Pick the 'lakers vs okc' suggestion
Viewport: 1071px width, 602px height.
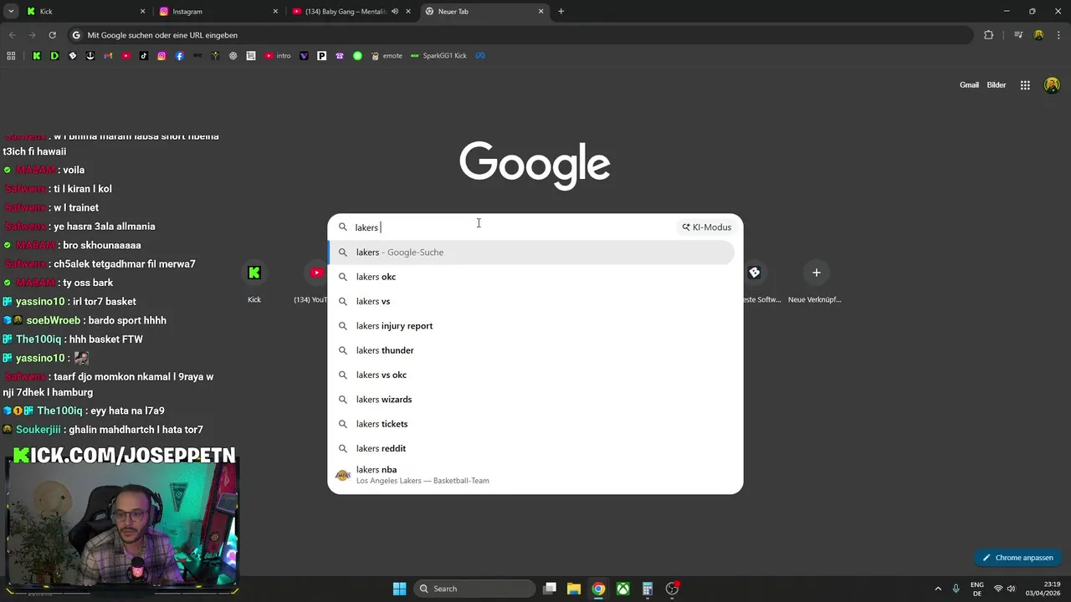click(x=531, y=375)
